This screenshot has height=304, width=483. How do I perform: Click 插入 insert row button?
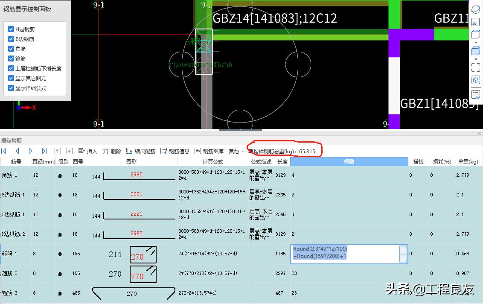[x=88, y=151]
